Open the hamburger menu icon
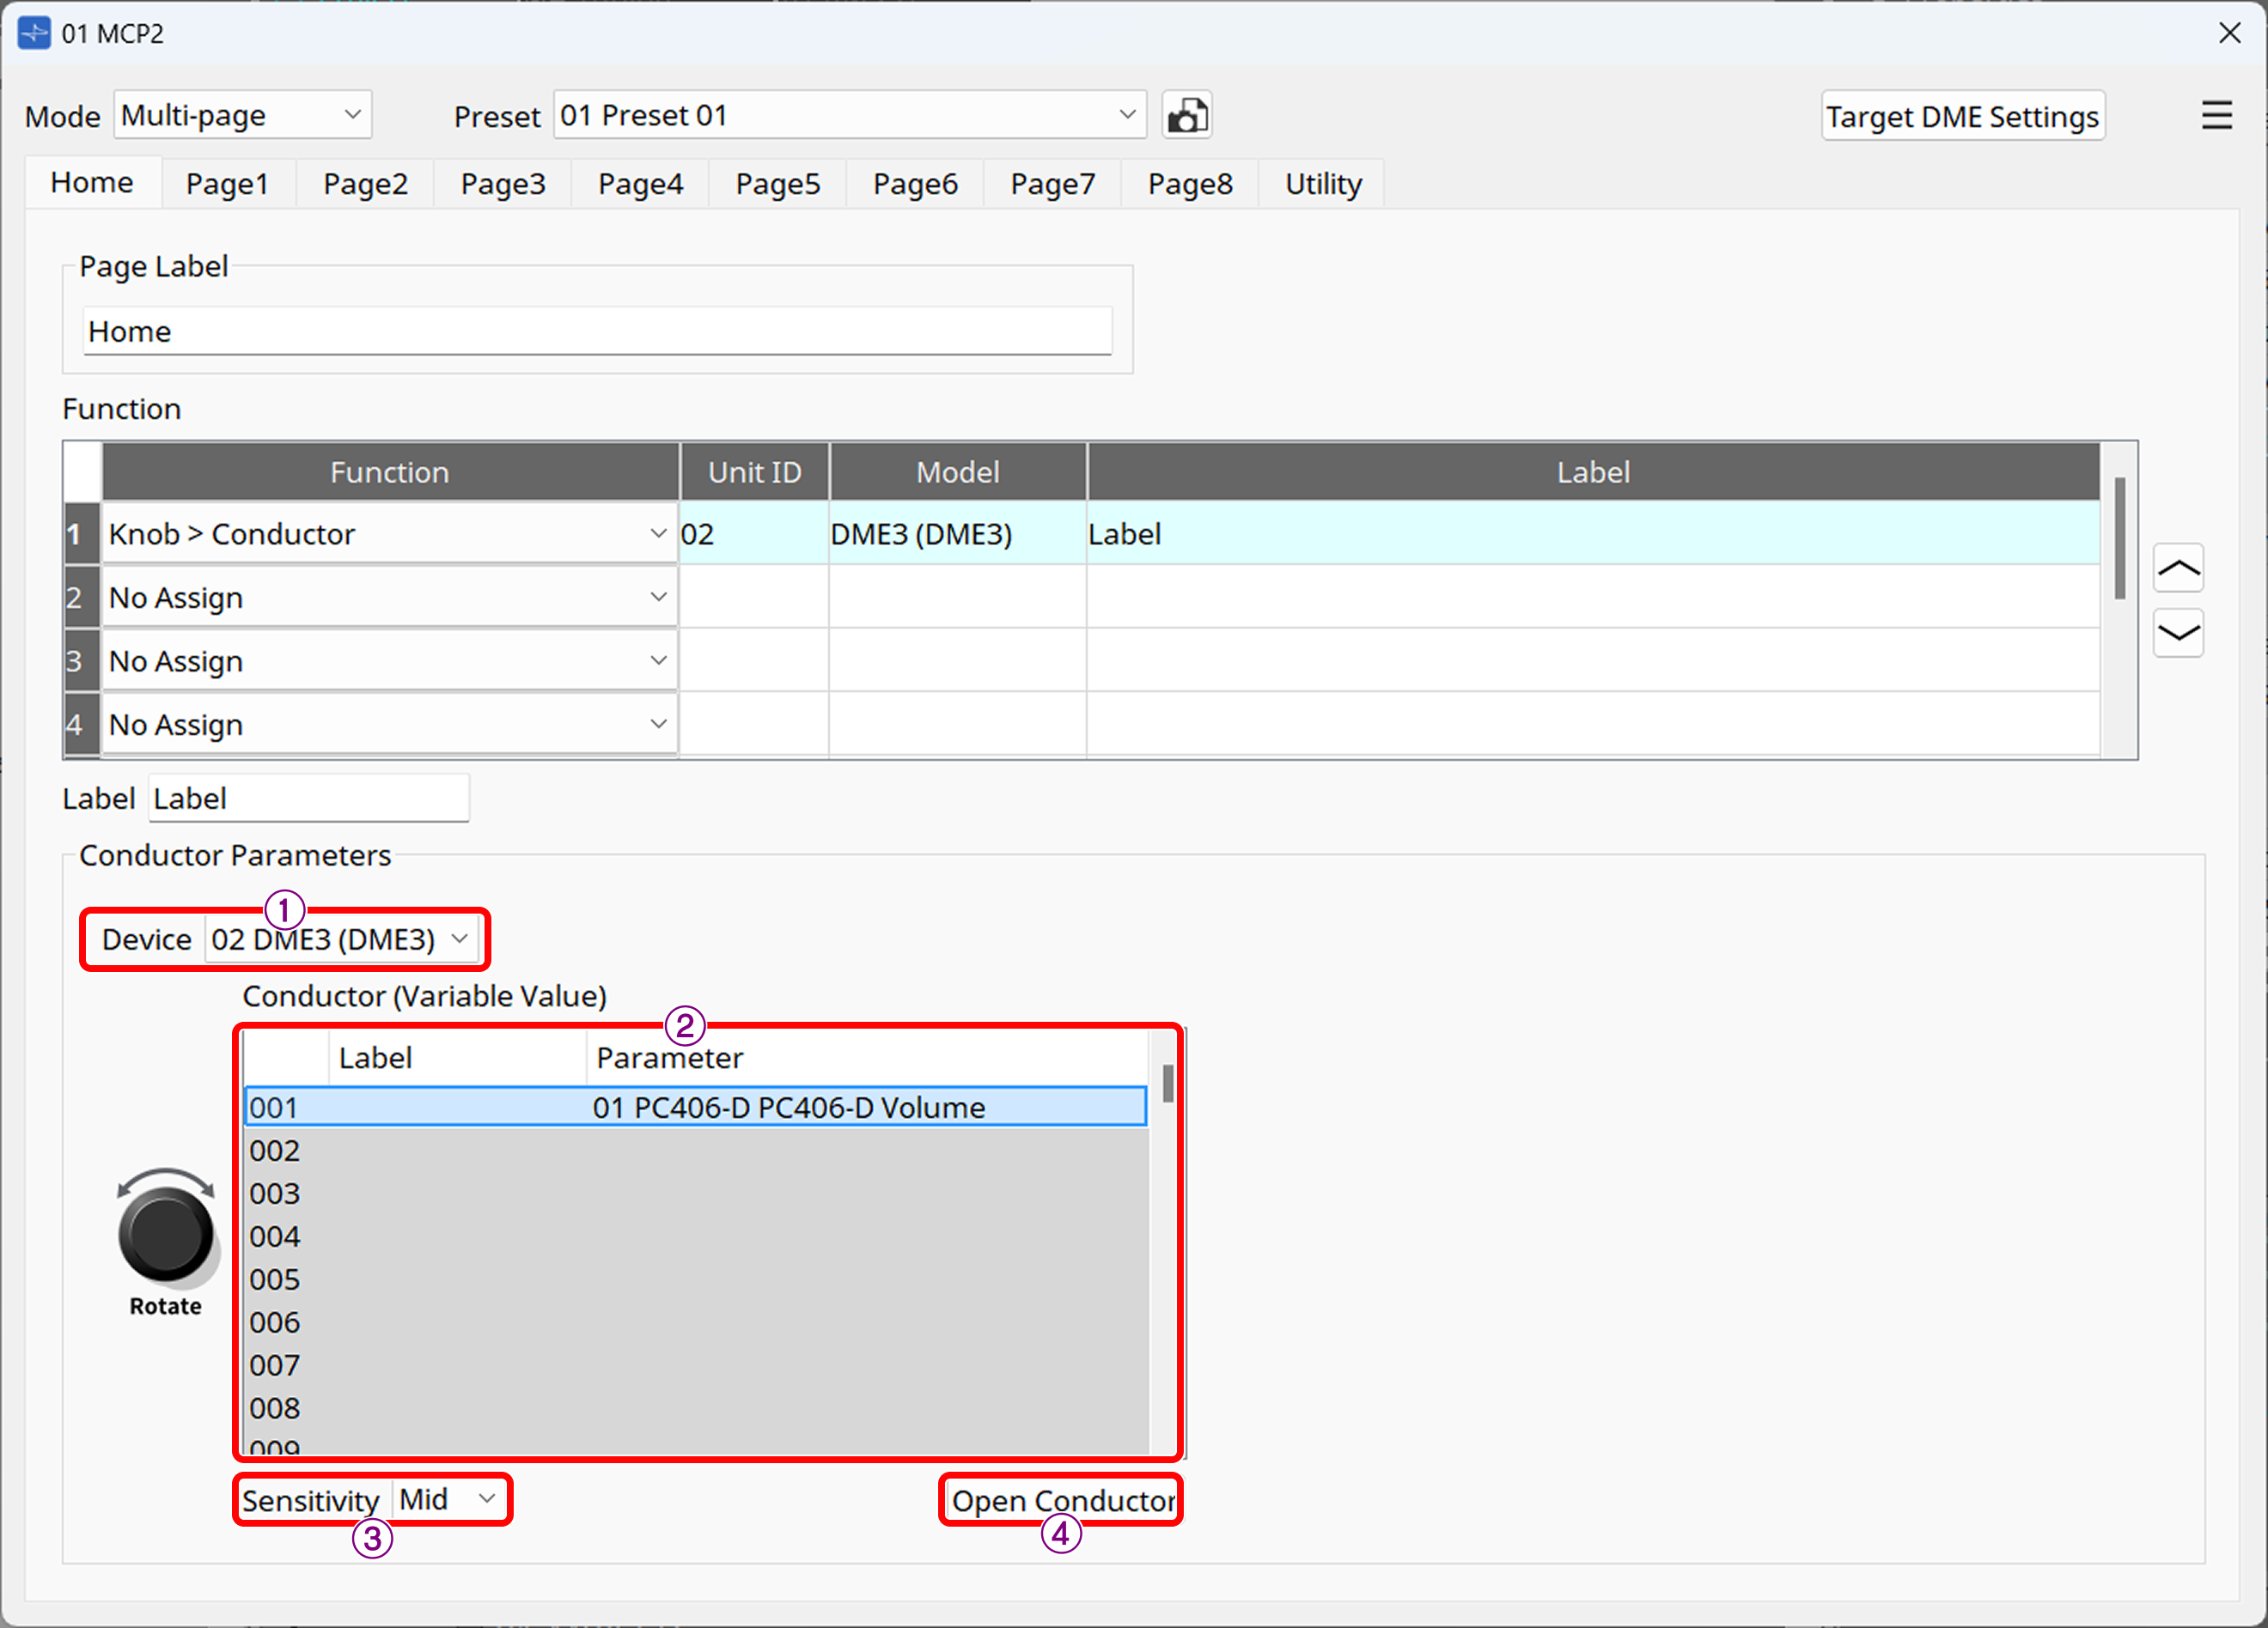Viewport: 2268px width, 1628px height. [x=2217, y=116]
